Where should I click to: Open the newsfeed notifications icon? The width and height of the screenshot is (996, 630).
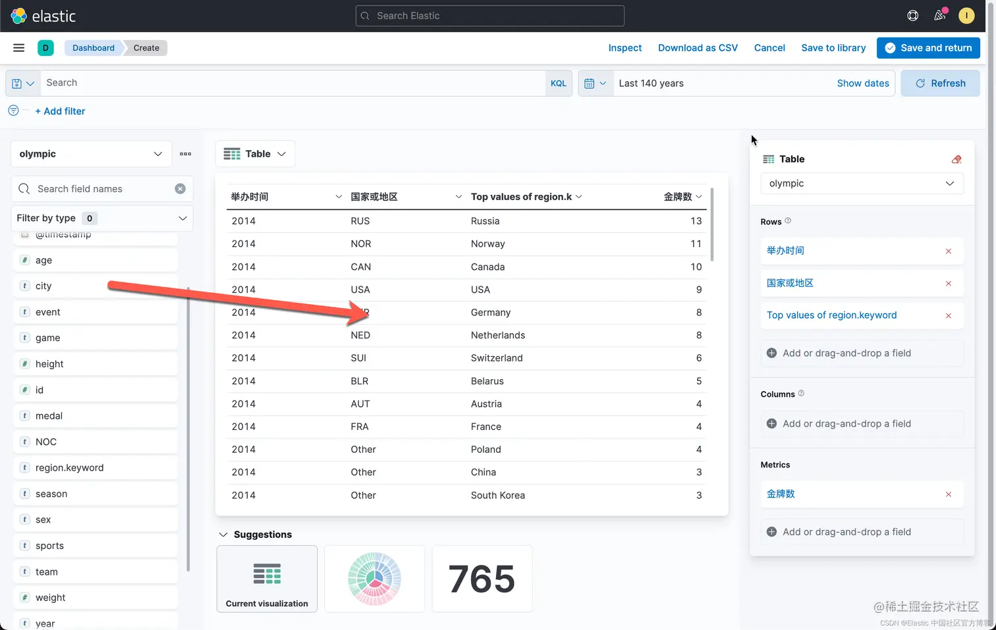coord(940,15)
